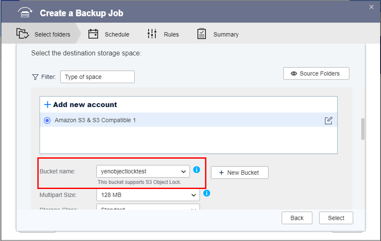Switch to the Schedule step

coord(116,34)
